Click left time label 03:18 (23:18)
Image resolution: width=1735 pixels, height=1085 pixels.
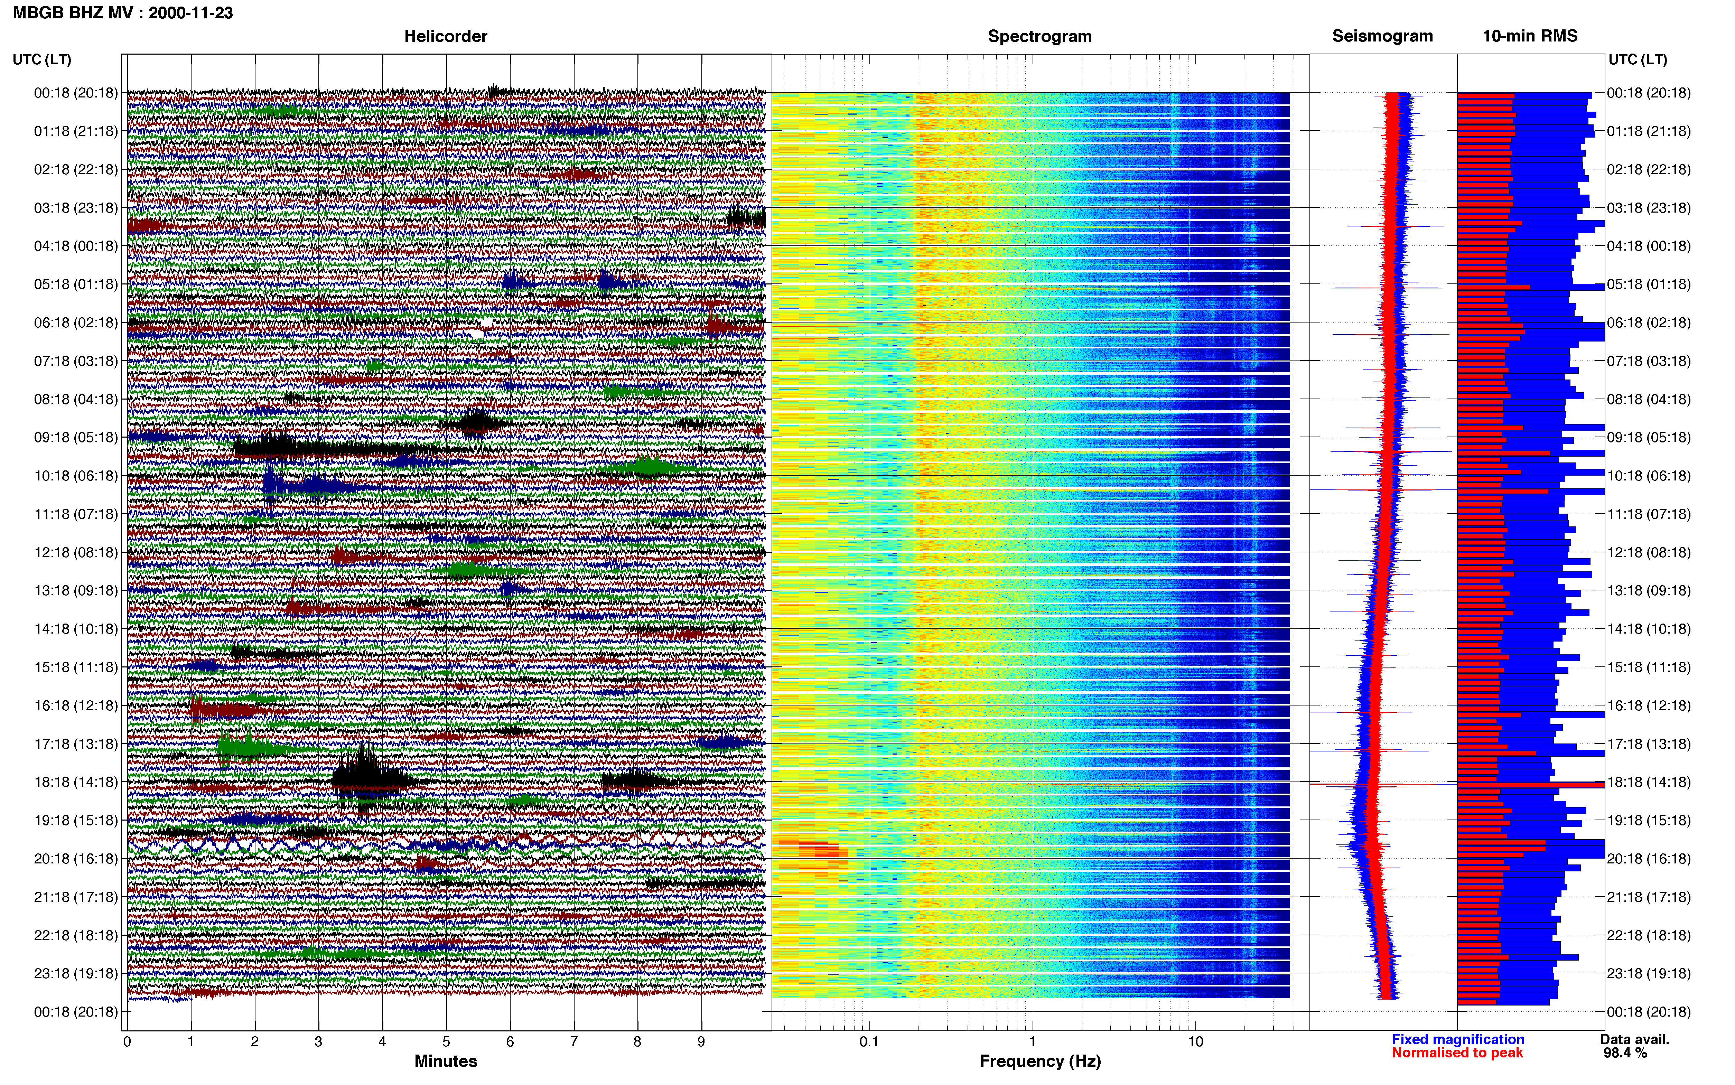(x=76, y=208)
